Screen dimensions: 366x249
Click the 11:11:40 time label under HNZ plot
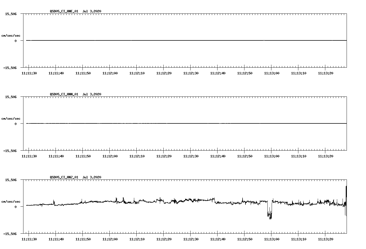tap(56, 239)
